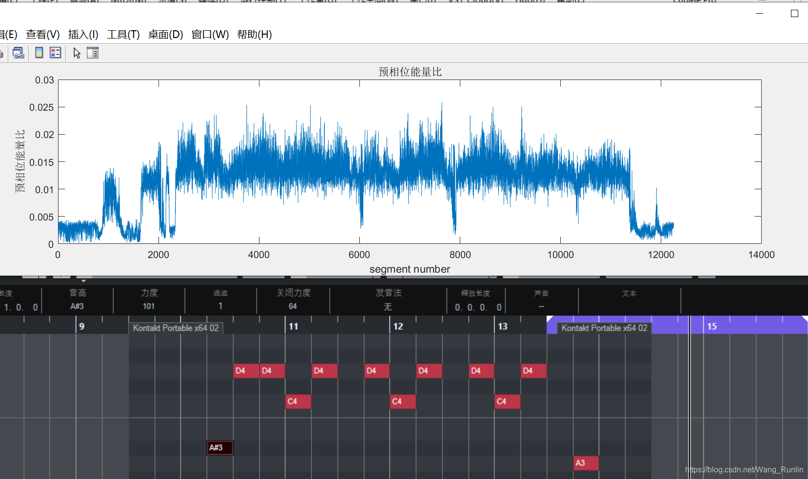The width and height of the screenshot is (808, 479).
Task: Insert a legend using the toolbar icon
Action: click(x=56, y=53)
